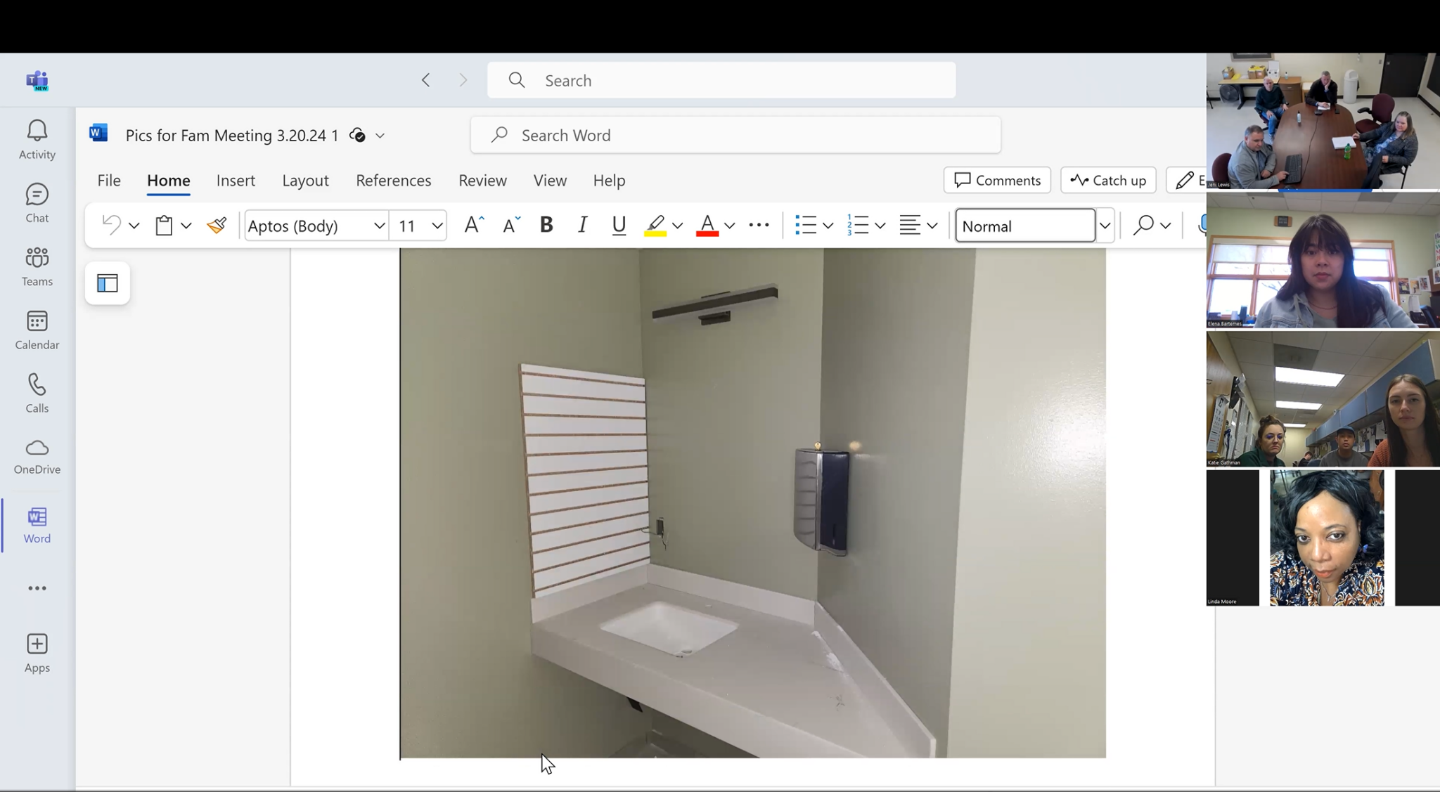
Task: Increase font size with Grow Font
Action: point(474,225)
